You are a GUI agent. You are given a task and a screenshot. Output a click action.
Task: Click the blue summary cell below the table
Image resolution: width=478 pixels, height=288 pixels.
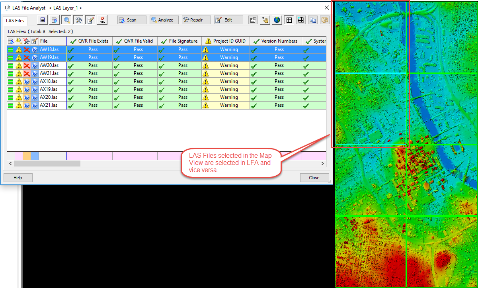(35, 156)
